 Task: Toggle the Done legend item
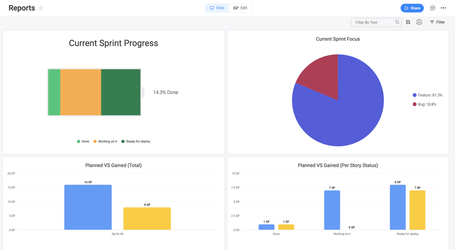click(83, 142)
